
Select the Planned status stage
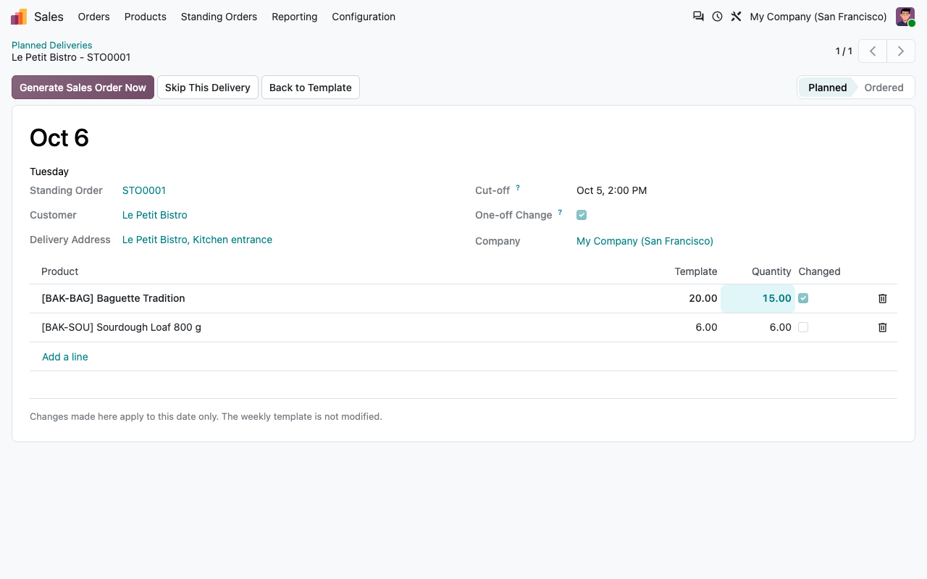(828, 88)
